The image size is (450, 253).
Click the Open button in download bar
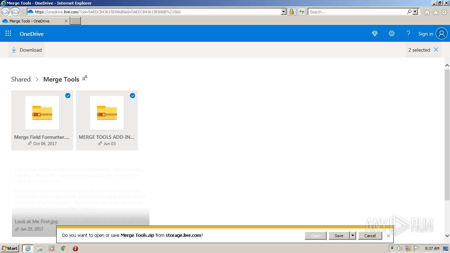pyautogui.click(x=315, y=236)
